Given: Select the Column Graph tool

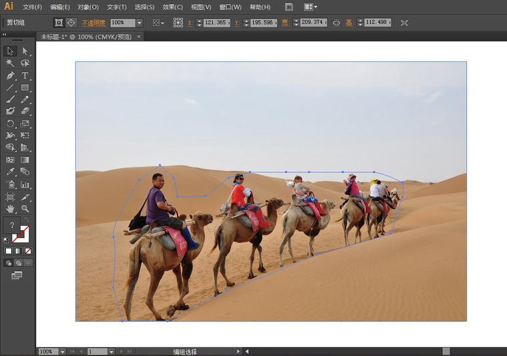Looking at the screenshot, I should (25, 184).
